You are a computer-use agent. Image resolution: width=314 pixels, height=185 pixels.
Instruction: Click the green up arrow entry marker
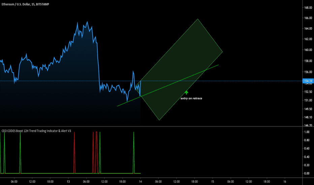tap(186, 92)
